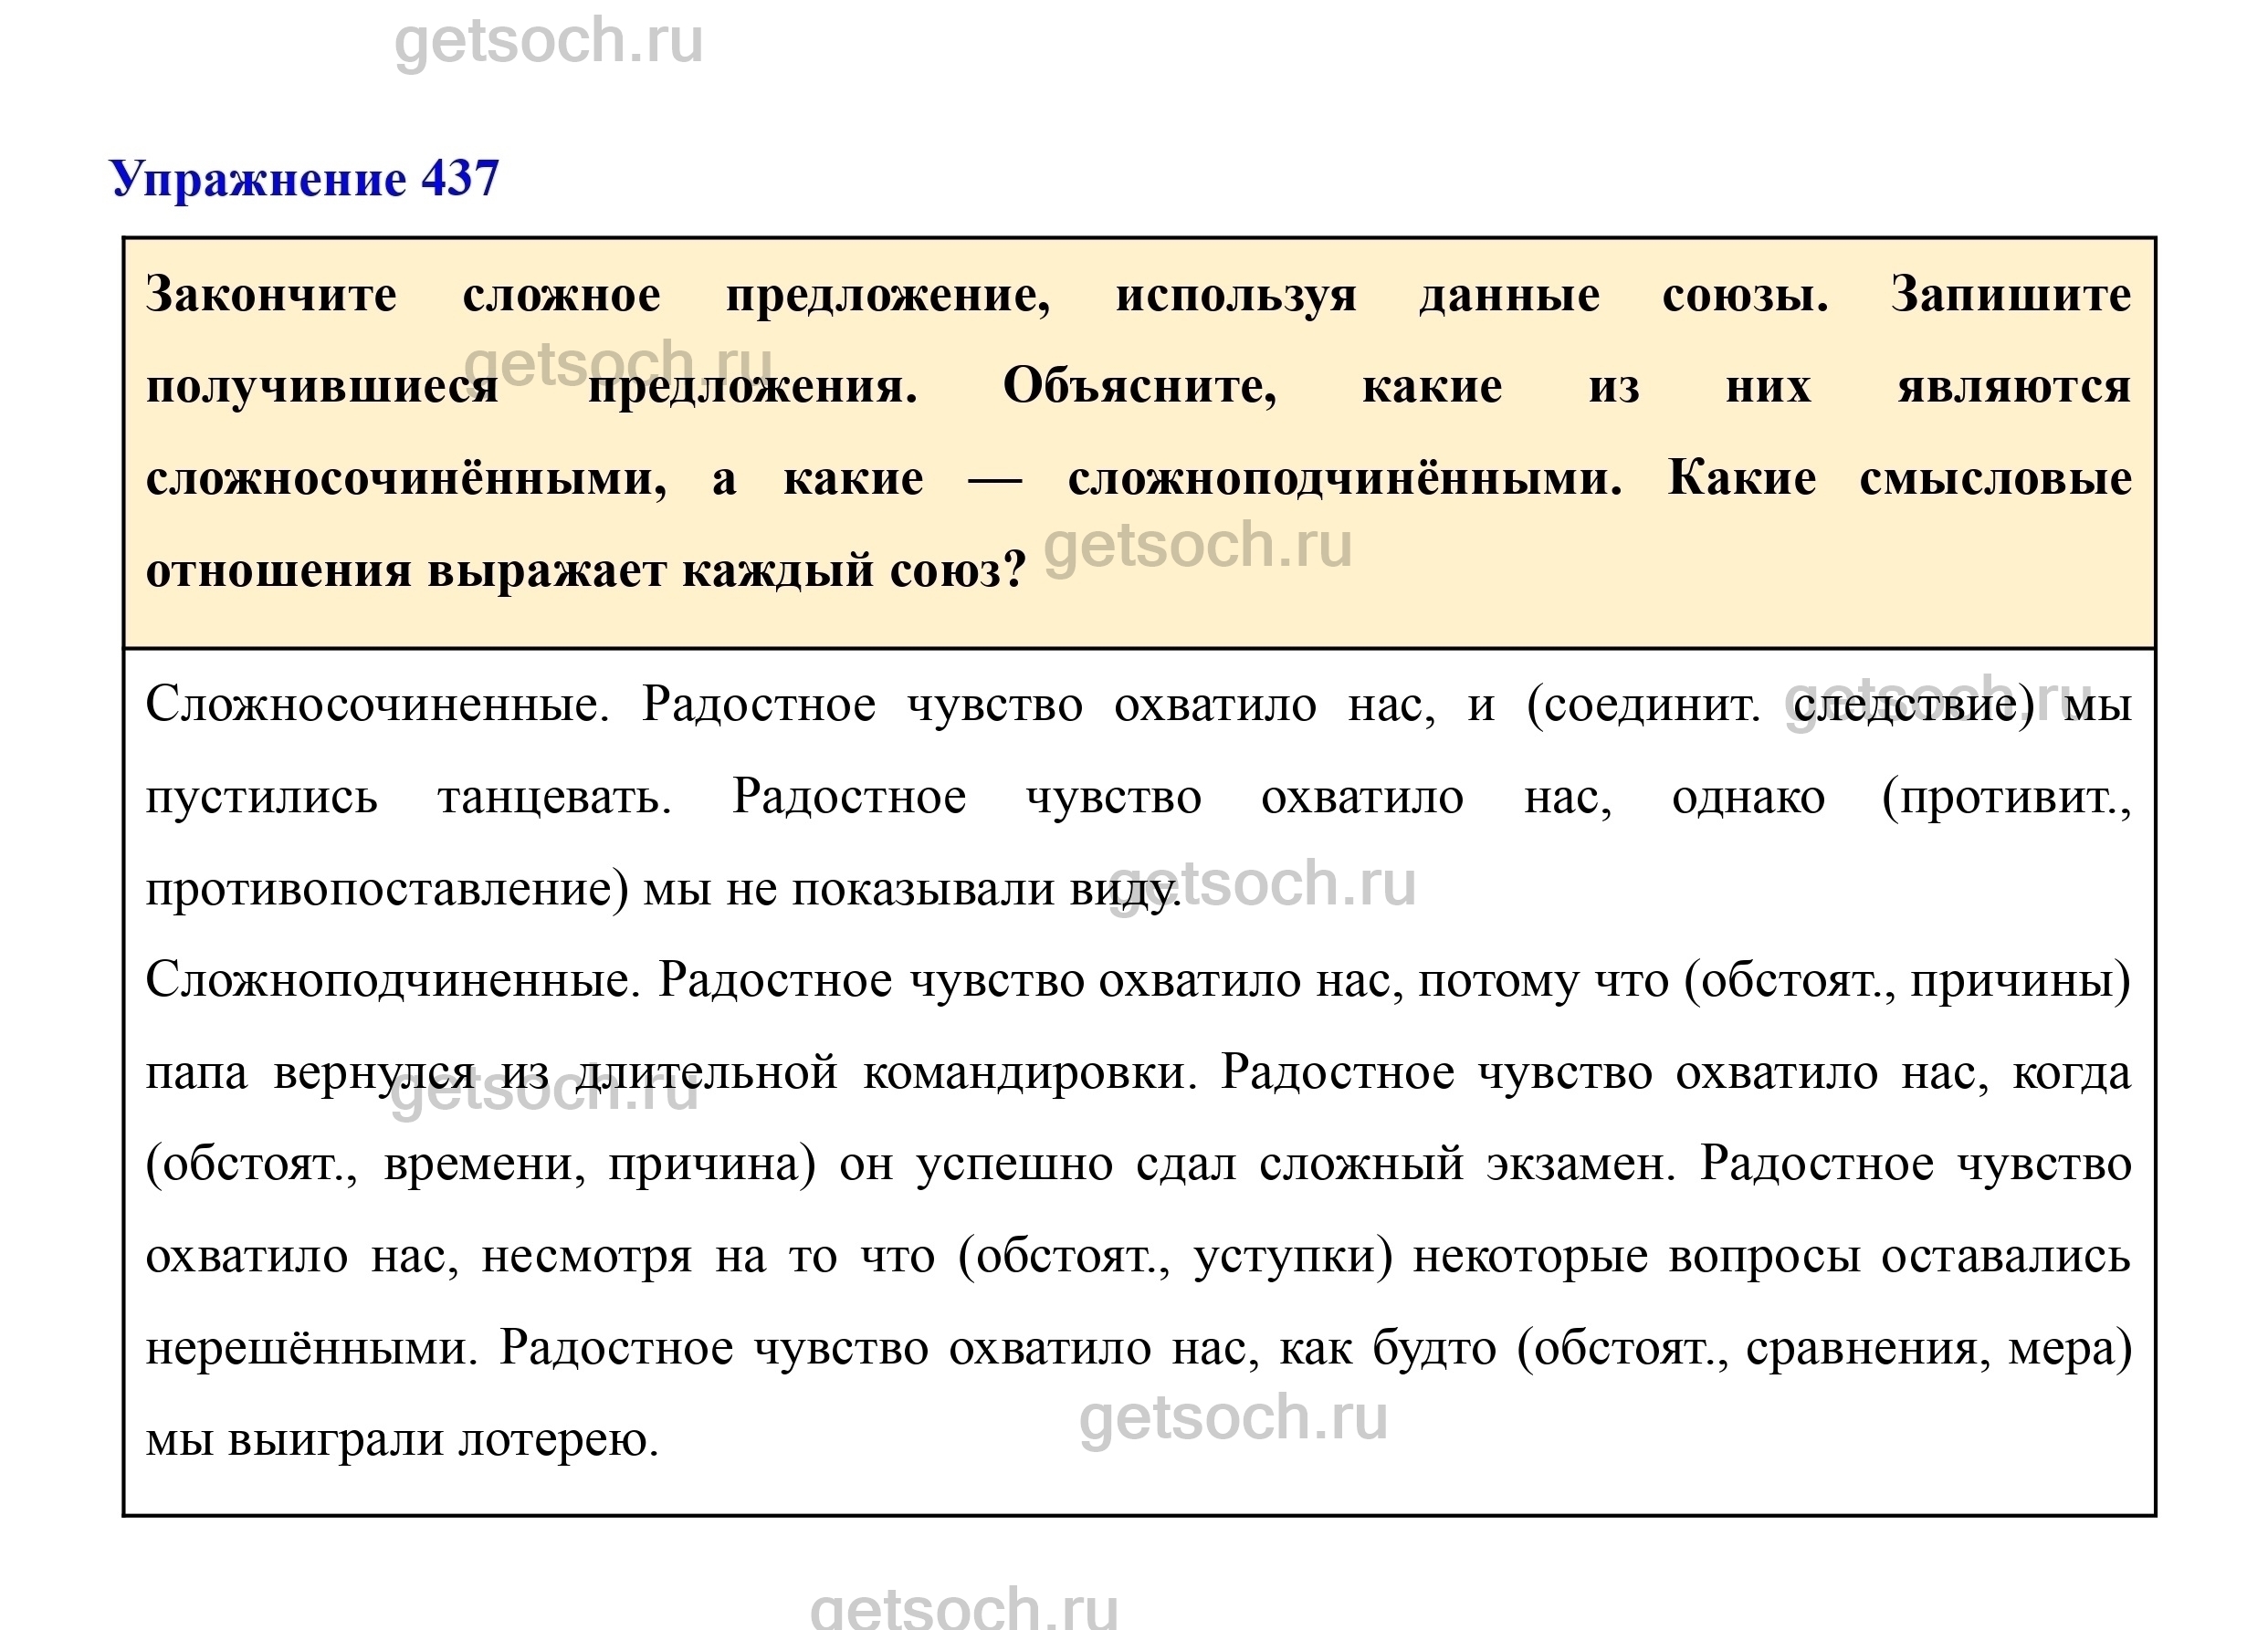2268x1630 pixels.
Task: Click the top getsoch.ru watermark
Action: click(x=548, y=42)
